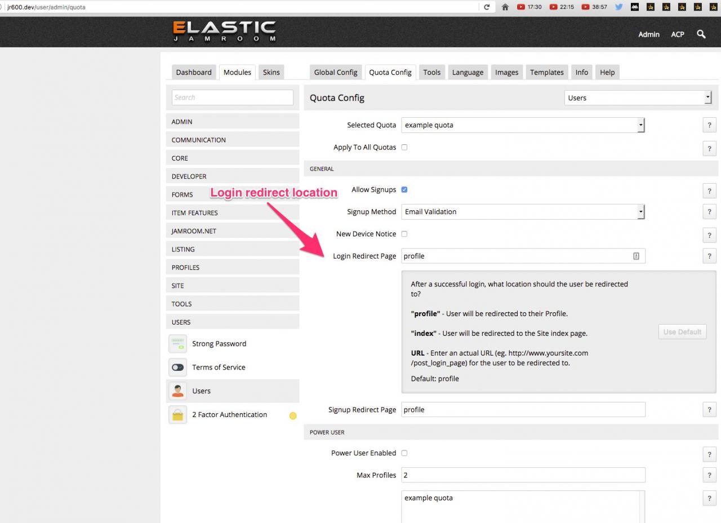The image size is (721, 523).
Task: Switch to the Global Config tab
Action: coord(336,72)
